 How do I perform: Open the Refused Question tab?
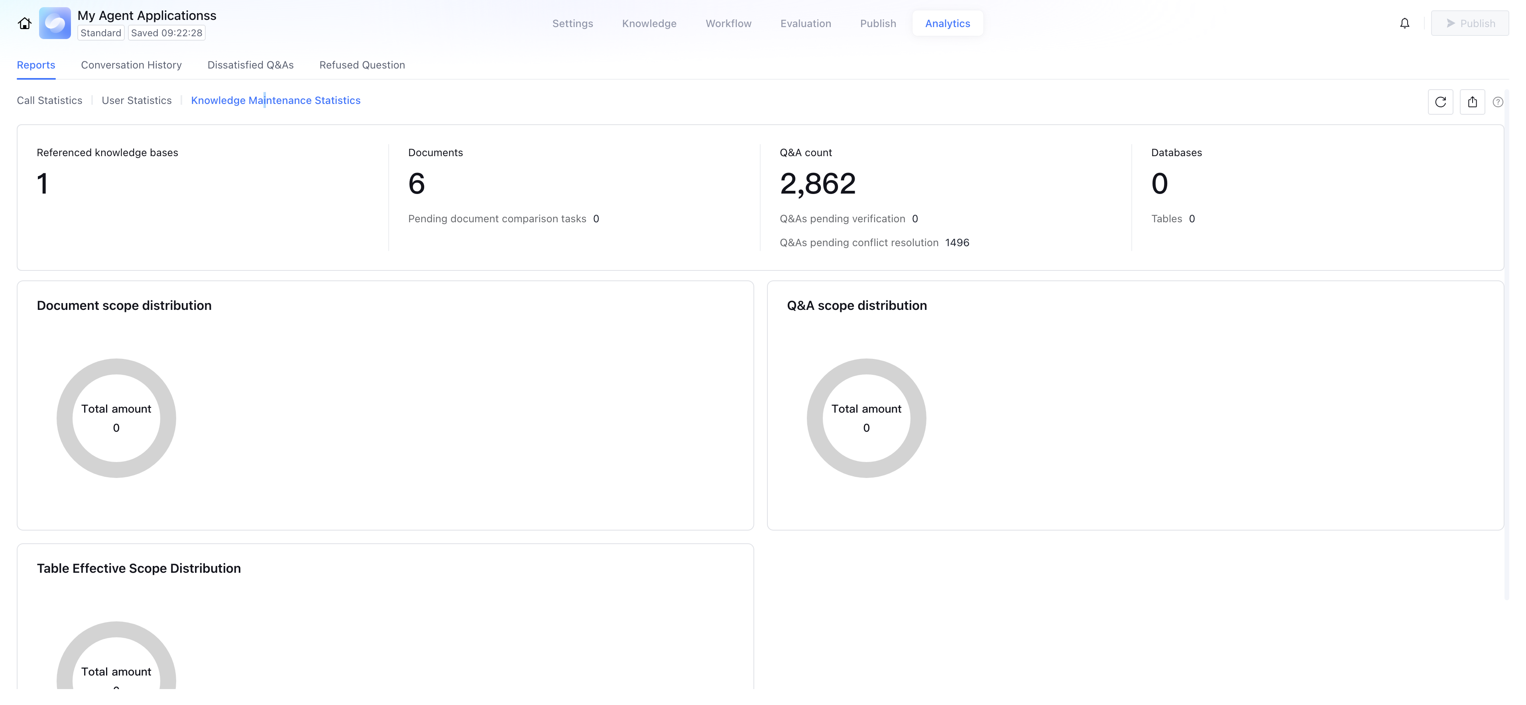click(362, 65)
